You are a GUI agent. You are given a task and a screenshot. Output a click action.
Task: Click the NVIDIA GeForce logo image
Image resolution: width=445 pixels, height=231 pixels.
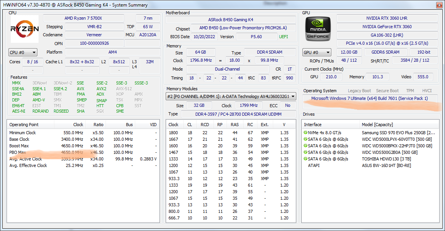coord(318,29)
